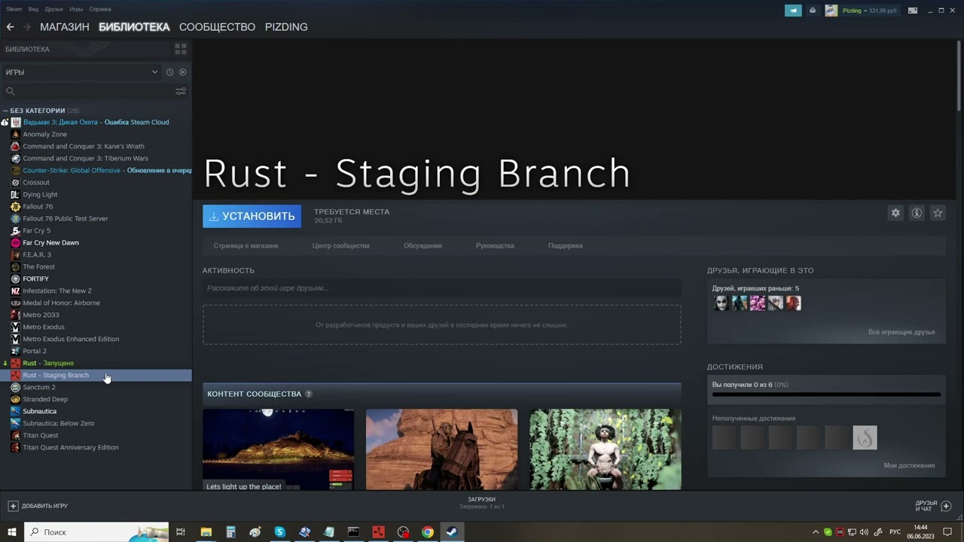Open the Calculator from the taskbar
Image resolution: width=964 pixels, height=542 pixels.
(230, 532)
